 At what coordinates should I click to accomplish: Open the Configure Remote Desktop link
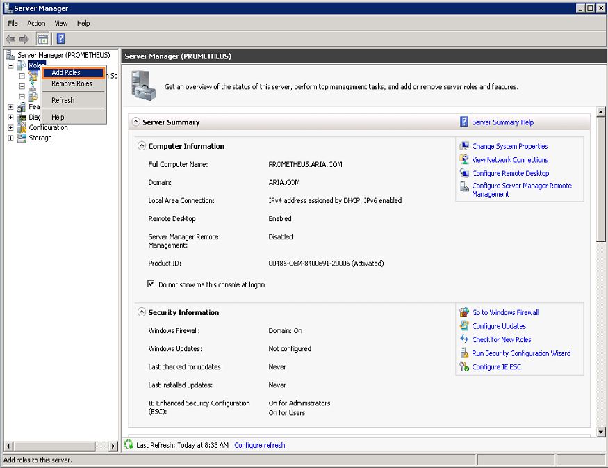pyautogui.click(x=510, y=173)
